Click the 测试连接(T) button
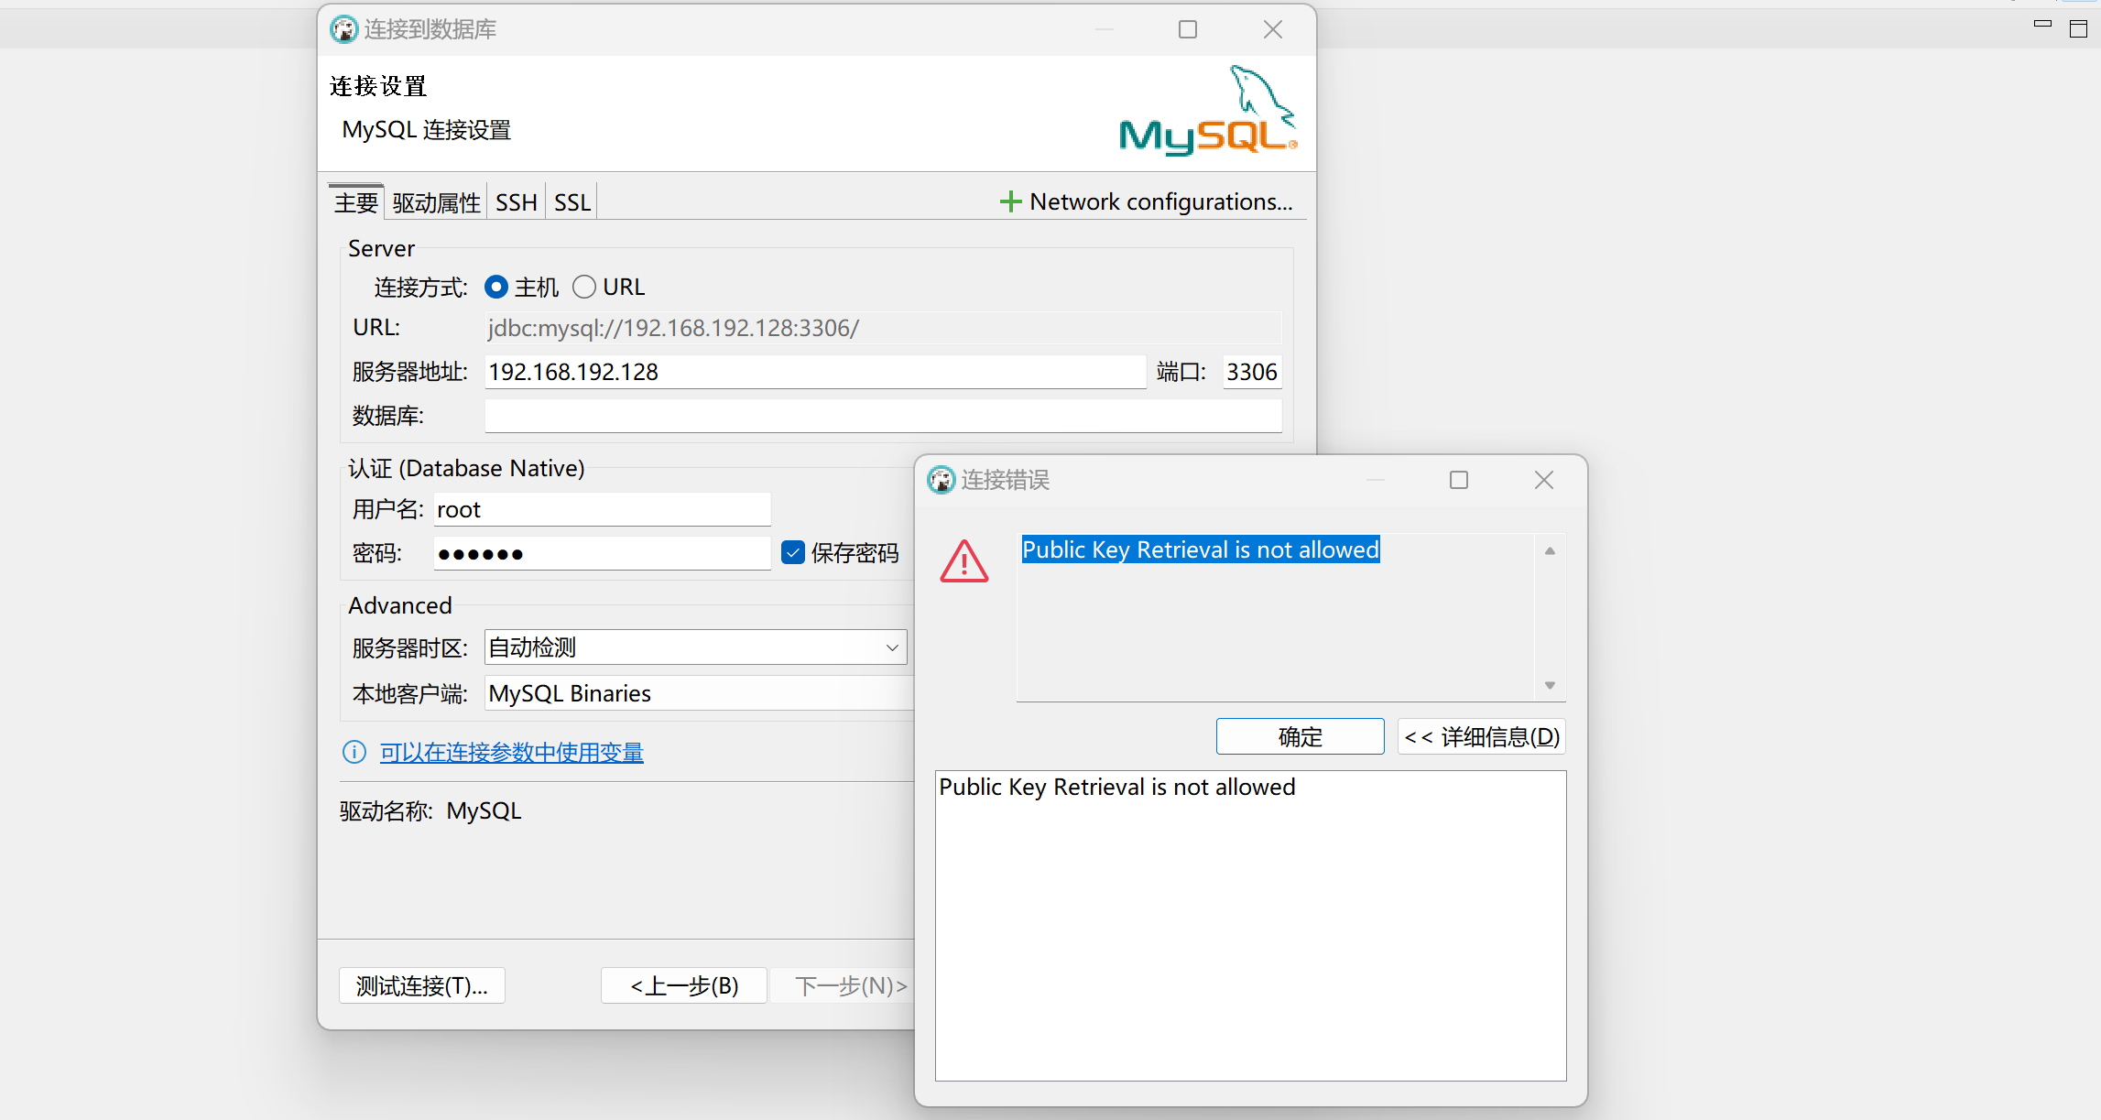2101x1120 pixels. pyautogui.click(x=421, y=985)
